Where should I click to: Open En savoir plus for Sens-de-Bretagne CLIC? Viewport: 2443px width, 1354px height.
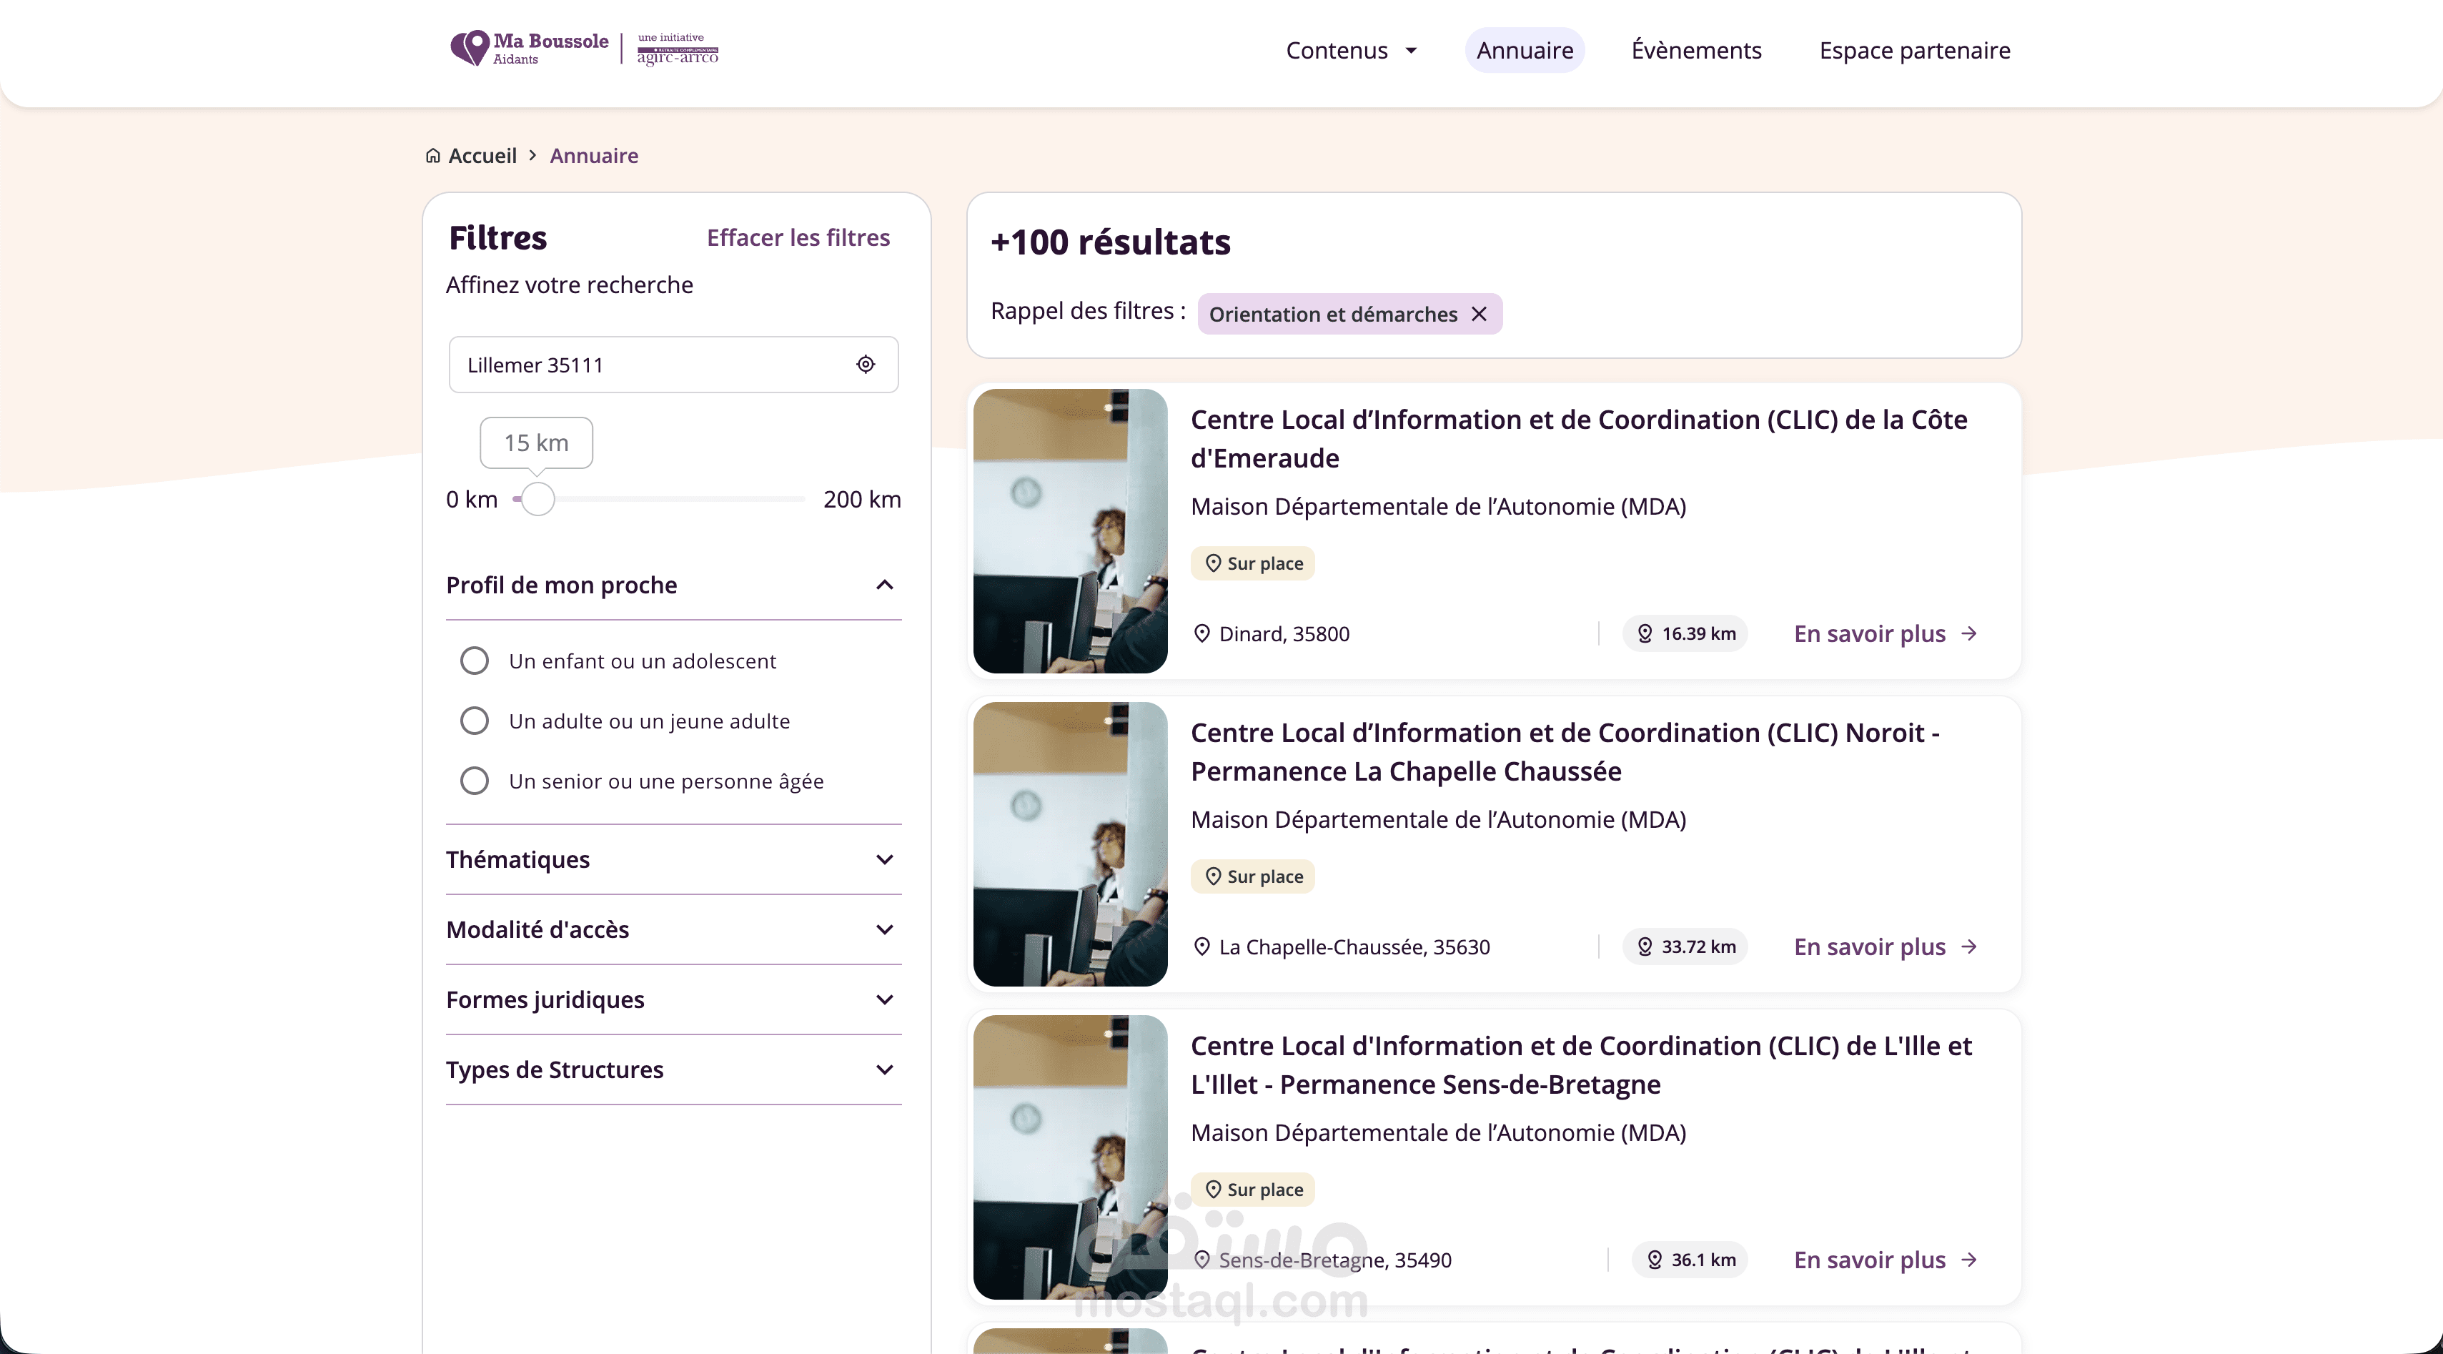(x=1884, y=1259)
